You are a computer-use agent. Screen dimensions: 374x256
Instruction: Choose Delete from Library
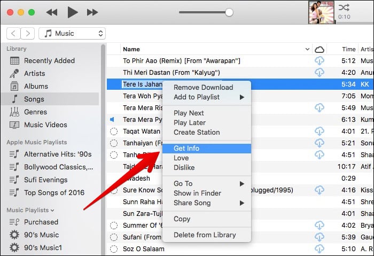[207, 235]
